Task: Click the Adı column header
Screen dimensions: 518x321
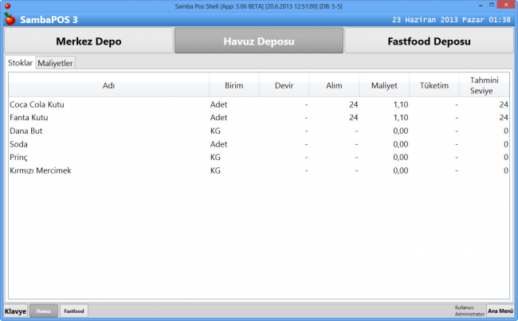Action: click(109, 85)
